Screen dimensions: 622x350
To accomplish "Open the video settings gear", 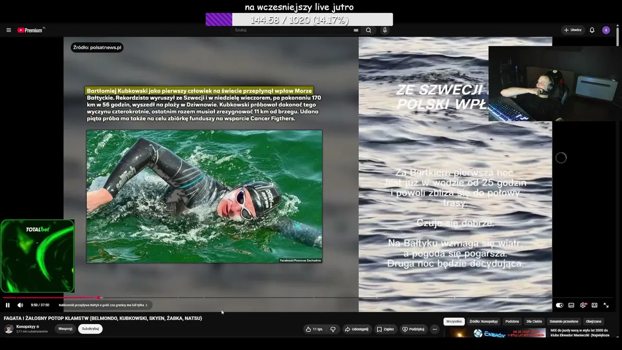I will pyautogui.click(x=583, y=305).
